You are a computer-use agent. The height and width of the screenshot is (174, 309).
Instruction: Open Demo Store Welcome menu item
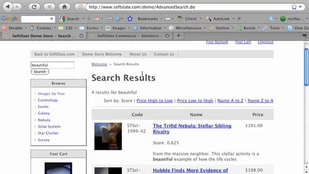coord(102,54)
